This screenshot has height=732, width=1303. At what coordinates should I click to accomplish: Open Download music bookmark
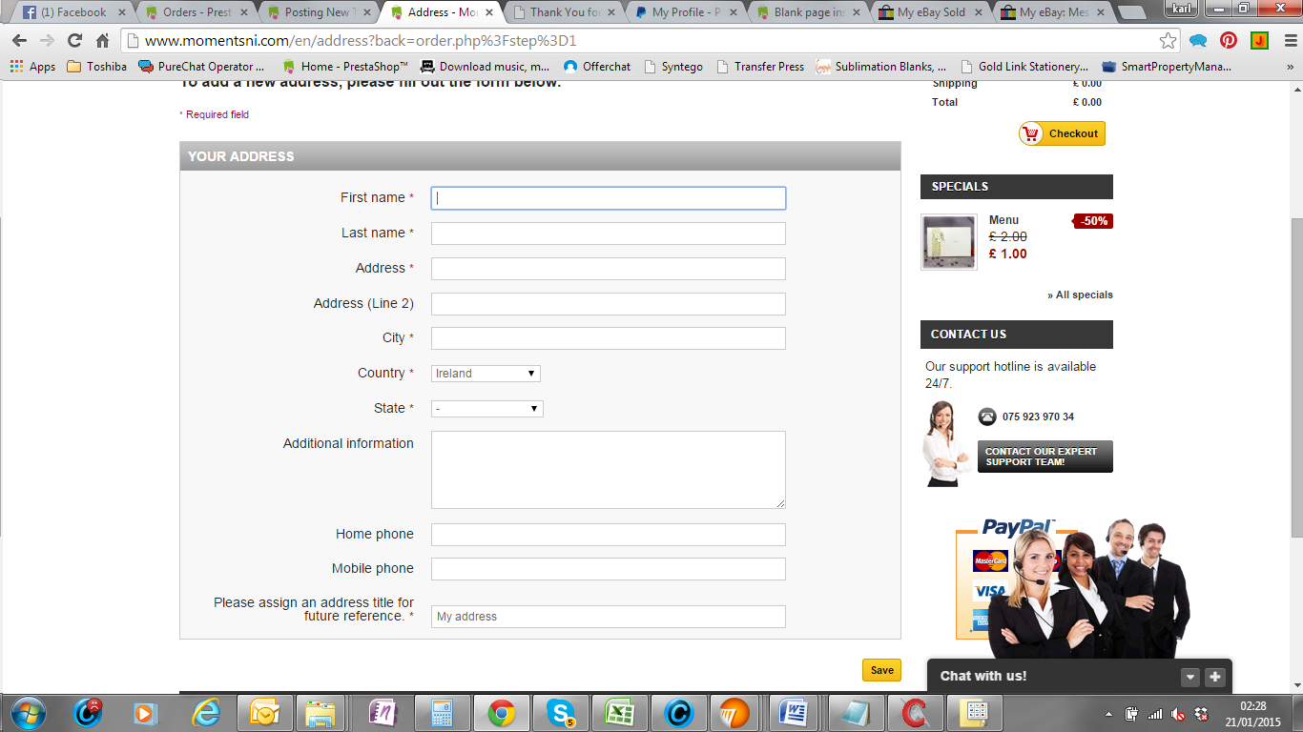tap(486, 67)
